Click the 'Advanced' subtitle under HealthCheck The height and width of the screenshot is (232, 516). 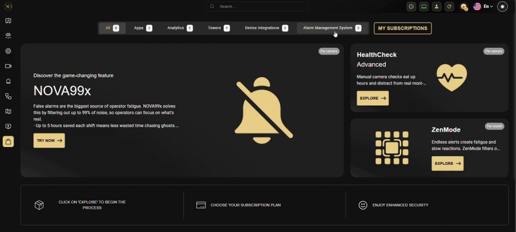[x=372, y=64]
